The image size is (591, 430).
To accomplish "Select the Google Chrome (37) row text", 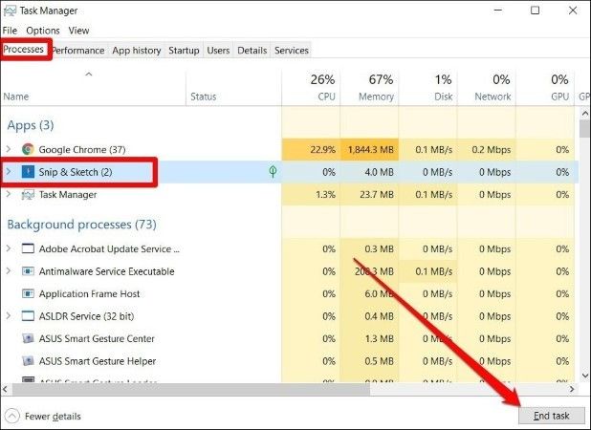I will pyautogui.click(x=82, y=150).
